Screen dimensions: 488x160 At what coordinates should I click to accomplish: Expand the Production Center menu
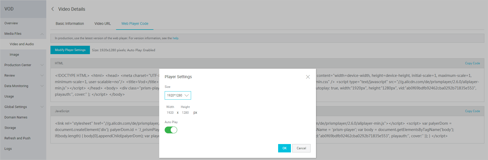click(x=42, y=65)
